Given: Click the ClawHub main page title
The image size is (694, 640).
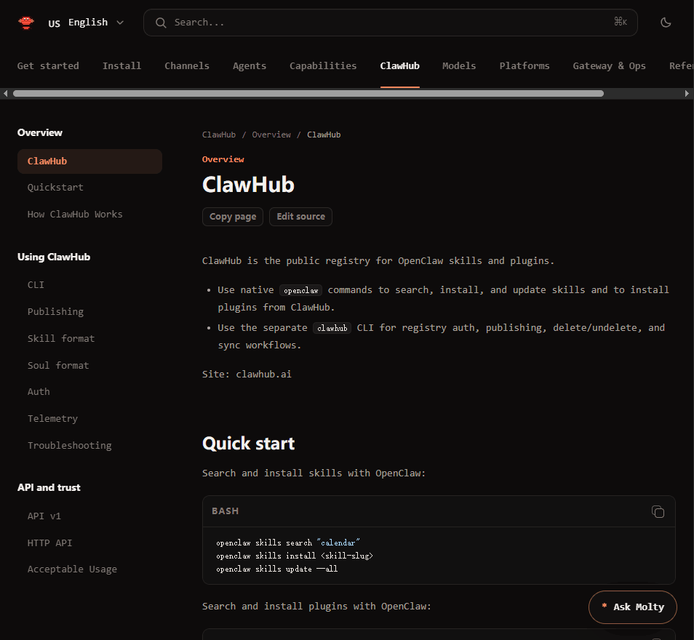Looking at the screenshot, I should click(x=248, y=185).
